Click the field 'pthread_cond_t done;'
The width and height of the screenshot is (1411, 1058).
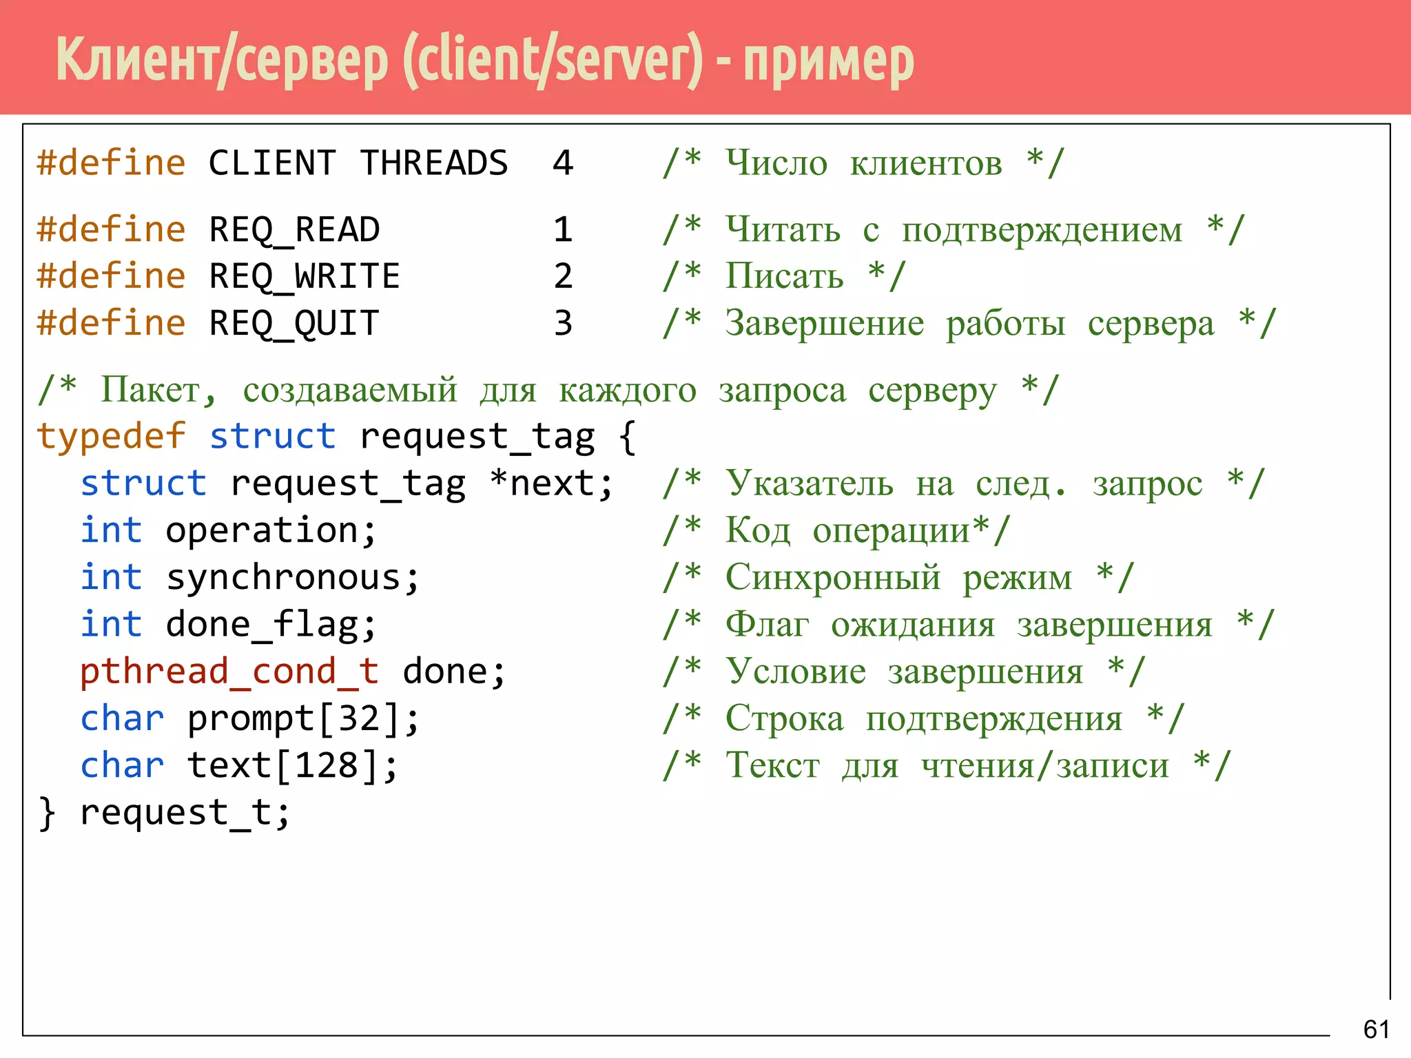(x=293, y=672)
